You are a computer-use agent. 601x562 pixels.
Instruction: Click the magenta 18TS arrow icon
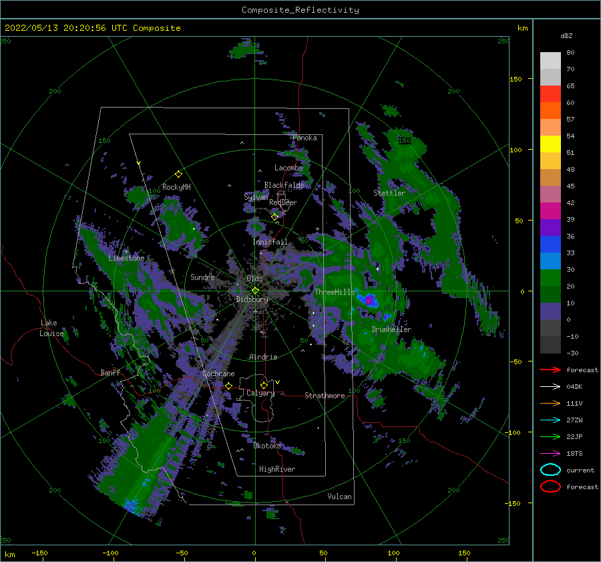(x=550, y=454)
